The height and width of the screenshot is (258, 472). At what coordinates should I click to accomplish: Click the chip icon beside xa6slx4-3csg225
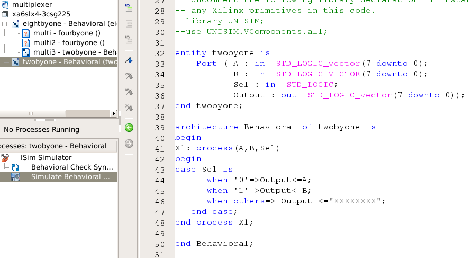[x=5, y=14]
